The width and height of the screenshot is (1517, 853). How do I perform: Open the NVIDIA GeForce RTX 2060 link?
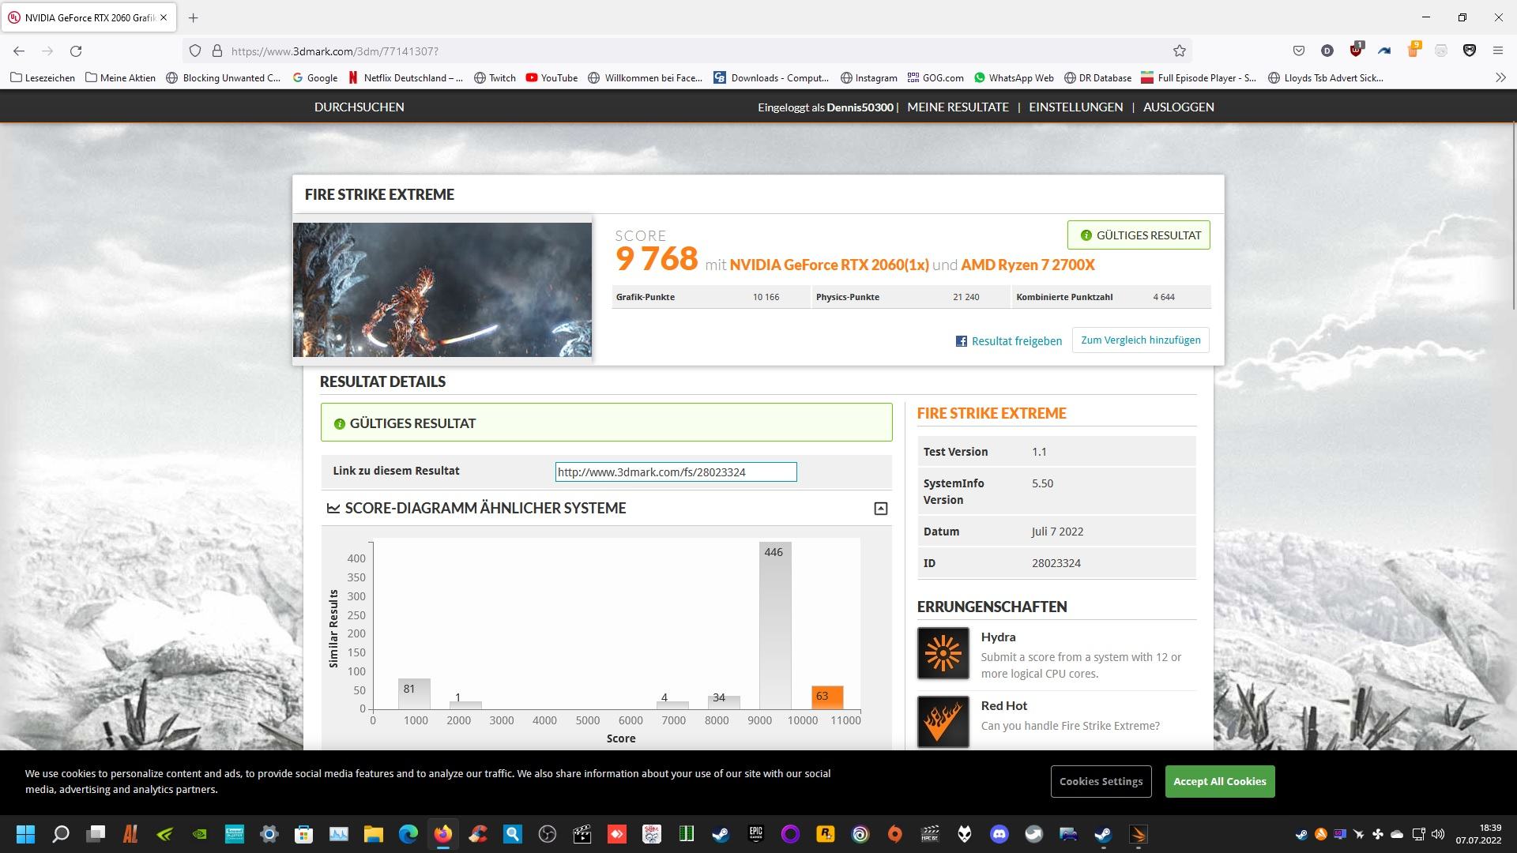[829, 265]
